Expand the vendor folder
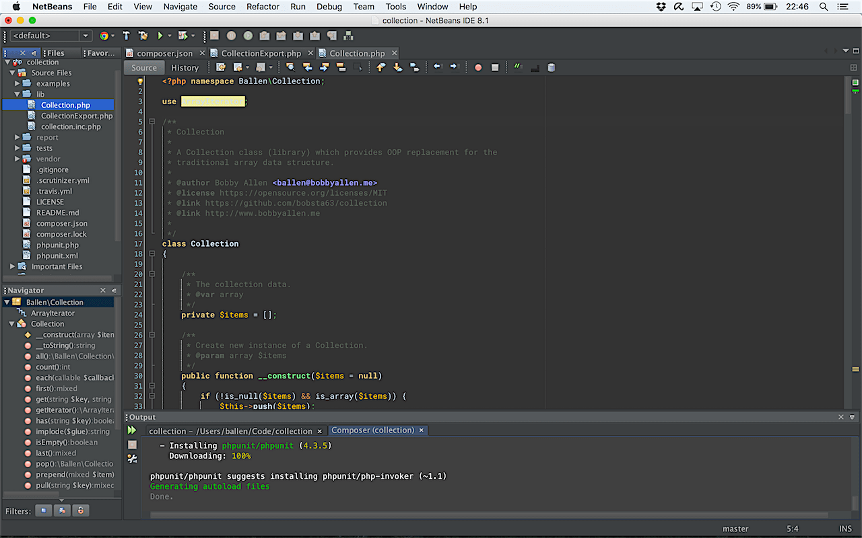 click(x=18, y=159)
